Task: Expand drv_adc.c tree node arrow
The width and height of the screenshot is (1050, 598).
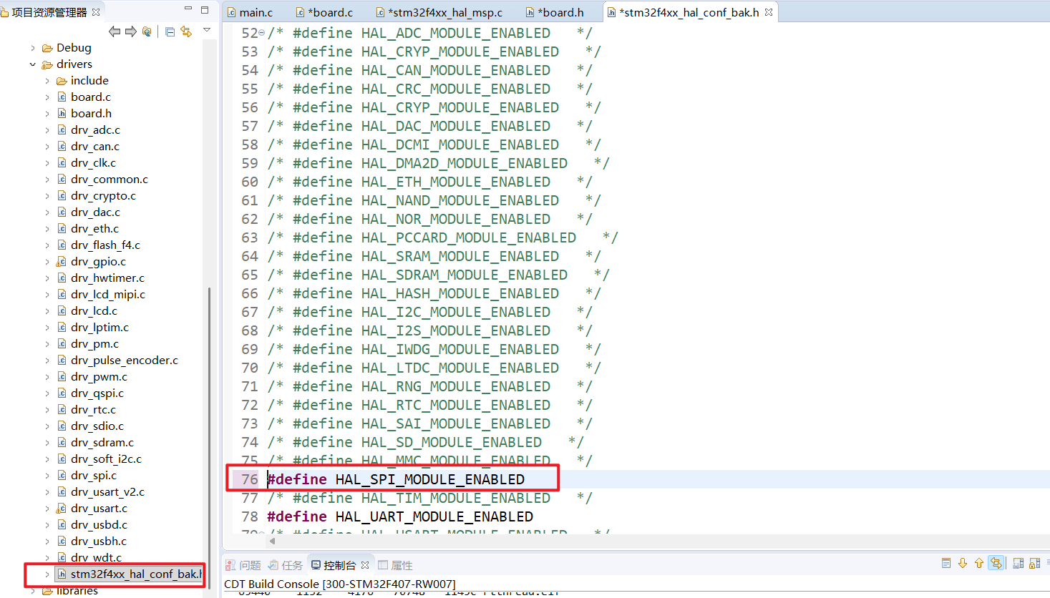Action: pos(47,130)
